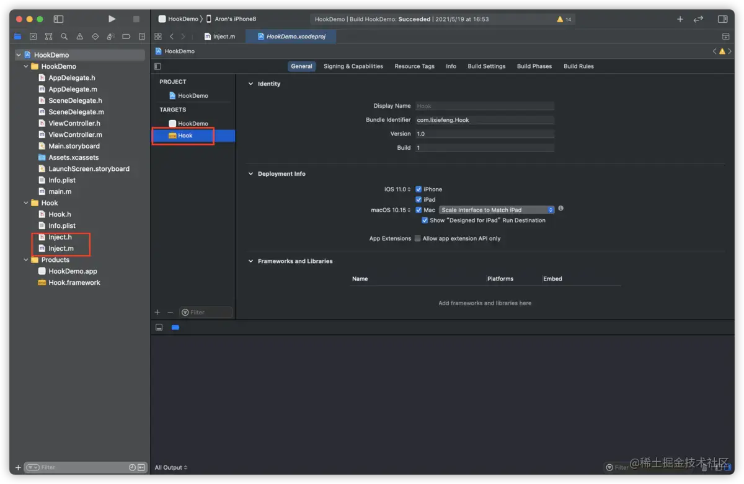This screenshot has height=484, width=744.
Task: Collapse the Hook group folder
Action: (26, 203)
